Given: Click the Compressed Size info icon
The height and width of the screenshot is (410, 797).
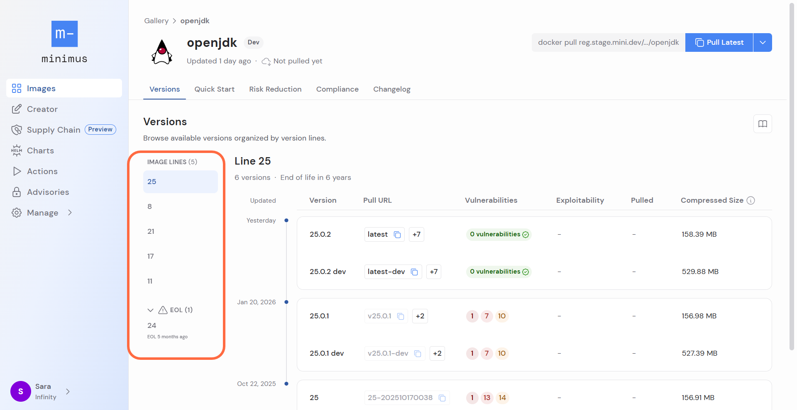Looking at the screenshot, I should tap(751, 201).
